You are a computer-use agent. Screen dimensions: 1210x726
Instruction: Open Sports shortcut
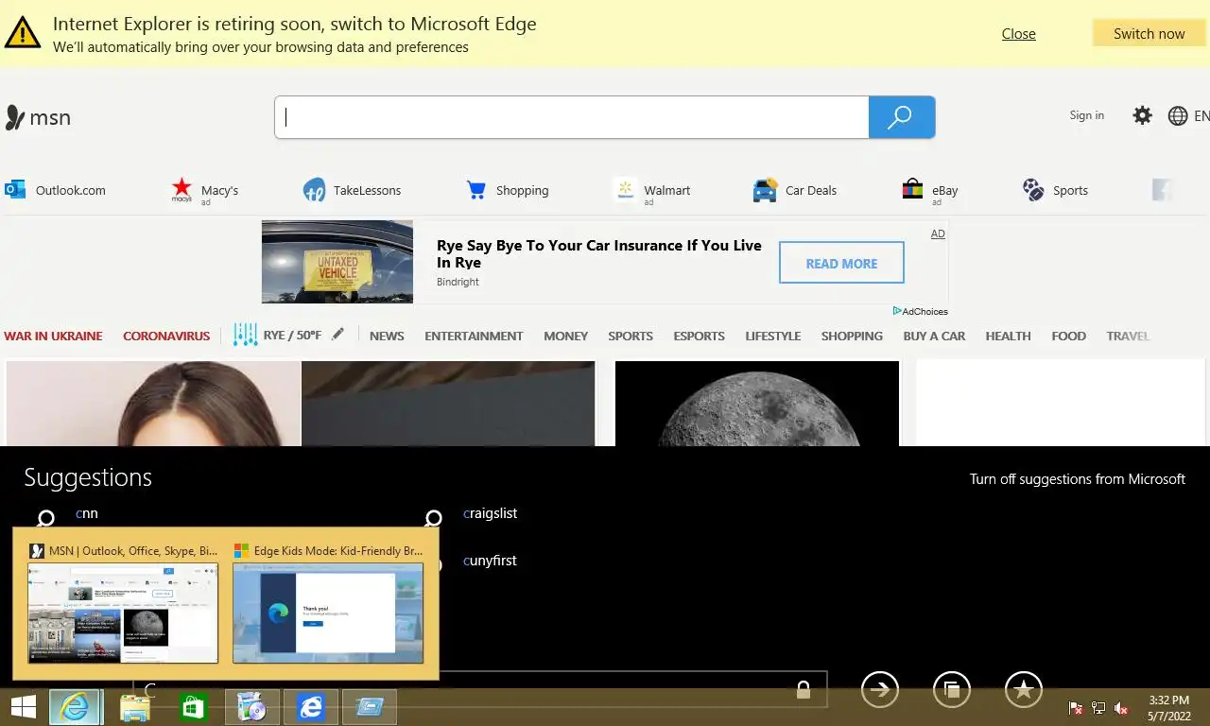(x=1055, y=190)
